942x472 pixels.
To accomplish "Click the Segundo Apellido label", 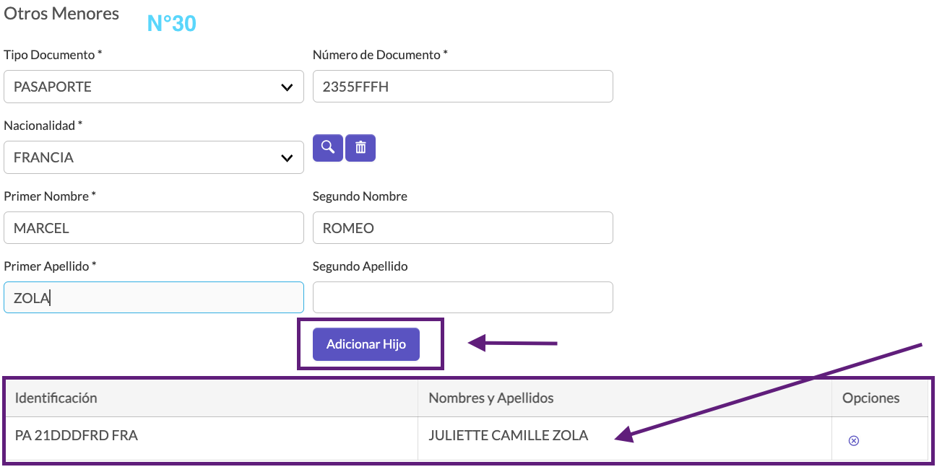I will coord(360,266).
